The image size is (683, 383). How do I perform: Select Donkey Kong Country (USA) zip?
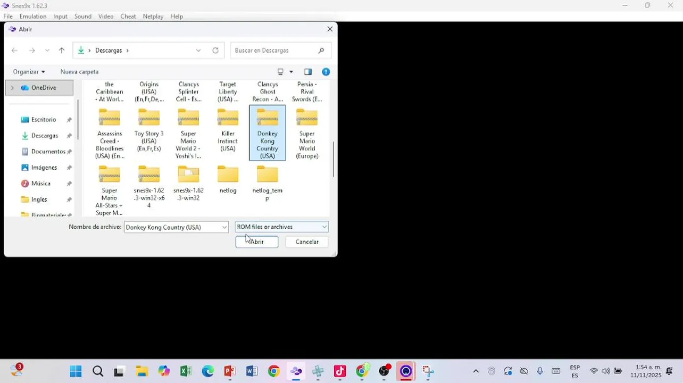point(267,133)
